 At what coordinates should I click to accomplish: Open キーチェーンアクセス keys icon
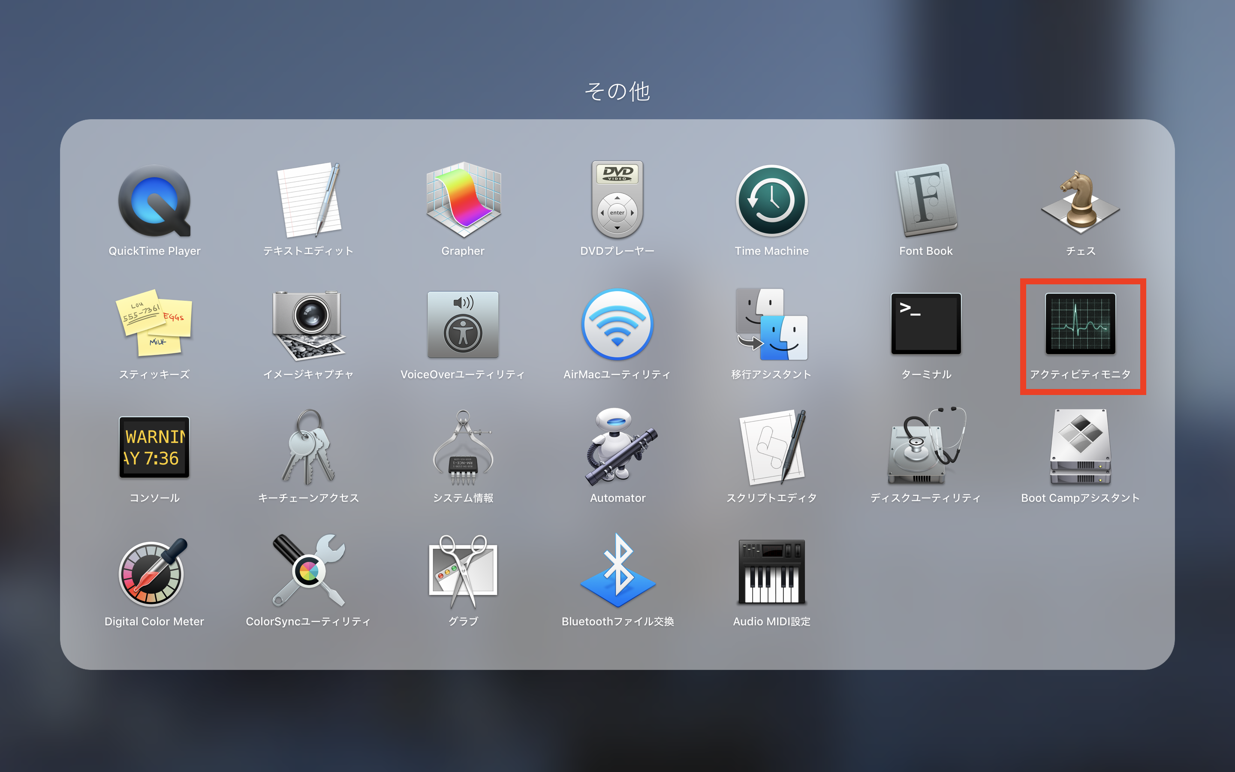tap(309, 447)
